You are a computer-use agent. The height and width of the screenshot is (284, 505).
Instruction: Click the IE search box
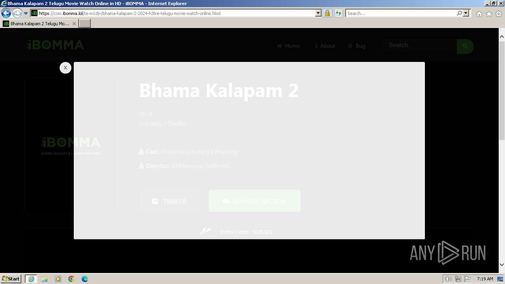click(x=400, y=13)
